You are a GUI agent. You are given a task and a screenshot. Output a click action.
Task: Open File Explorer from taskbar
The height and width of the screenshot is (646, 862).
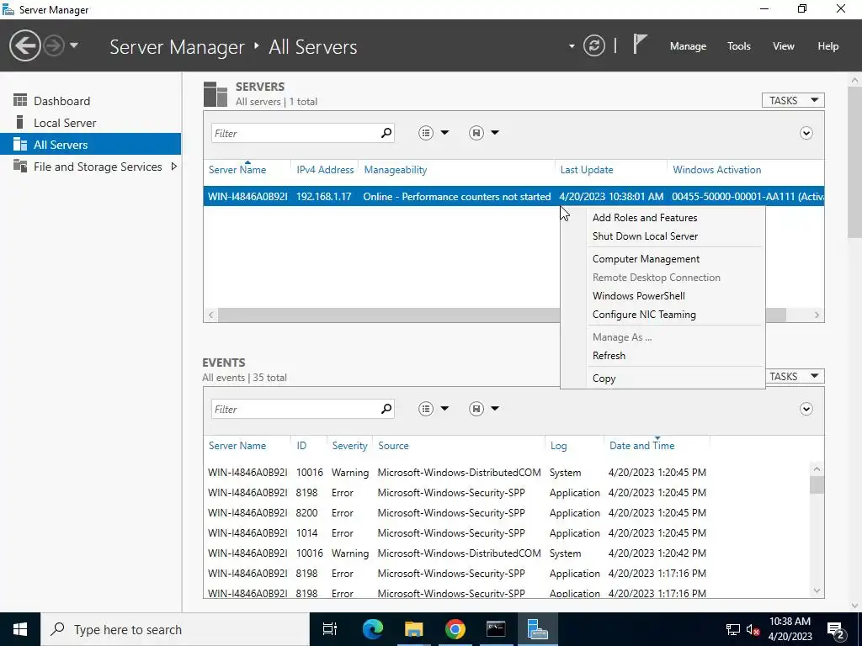pos(413,629)
